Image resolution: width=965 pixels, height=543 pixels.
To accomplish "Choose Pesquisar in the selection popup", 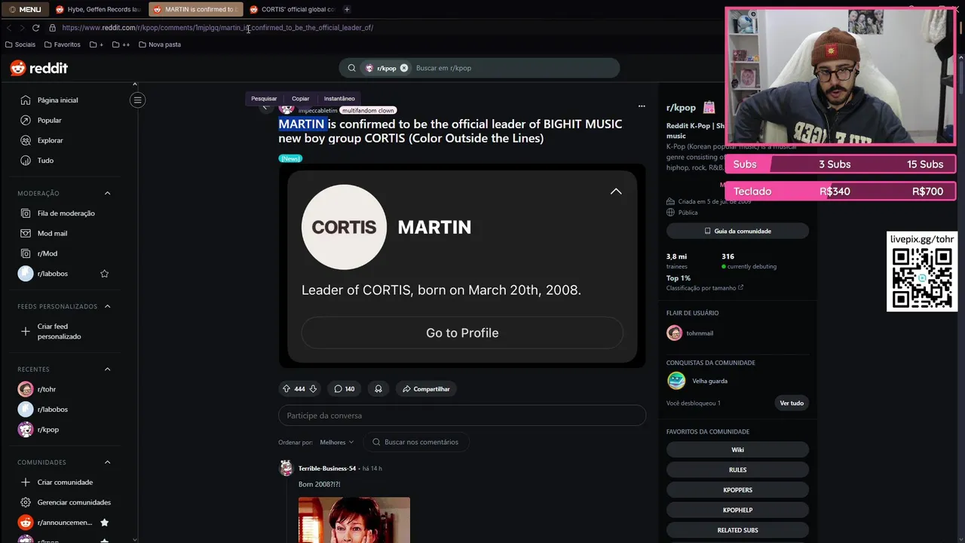I will pyautogui.click(x=264, y=99).
